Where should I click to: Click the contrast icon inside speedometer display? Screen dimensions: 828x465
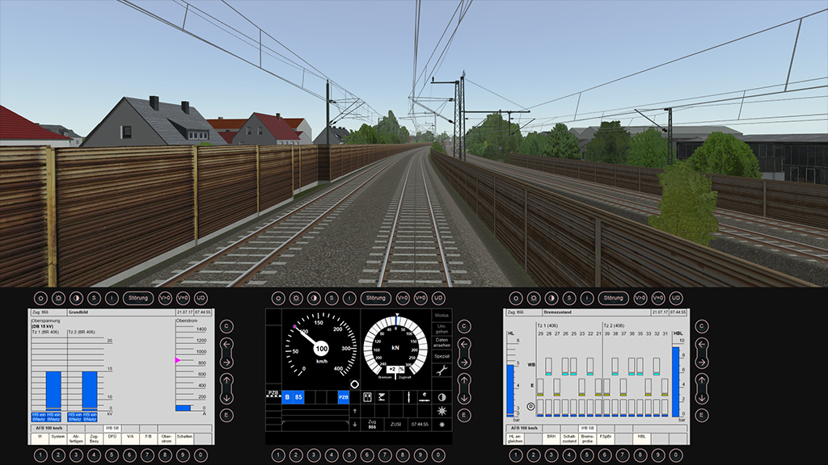pos(442,397)
